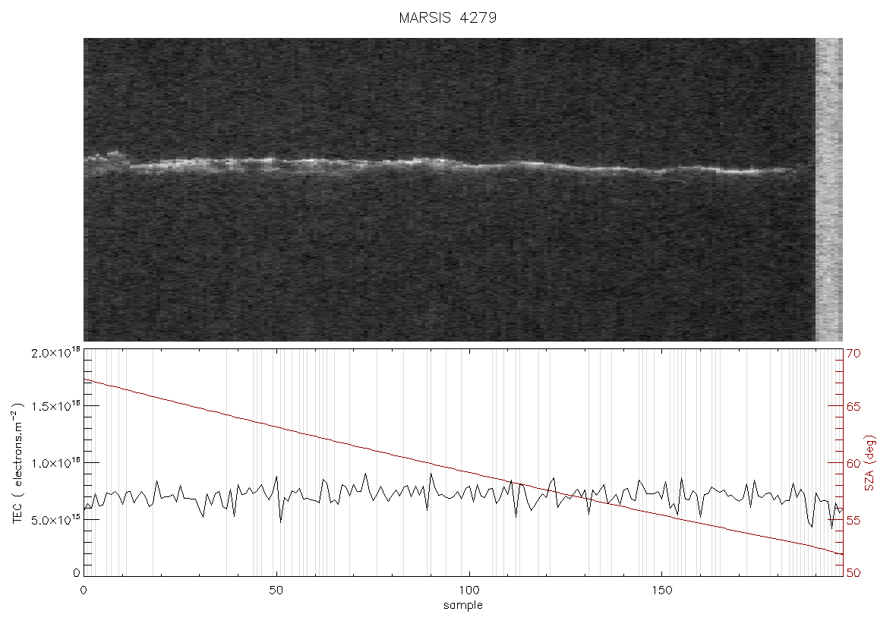Click the SZA tick label '70'
Image resolution: width=896 pixels, height=630 pixels.
coord(853,354)
